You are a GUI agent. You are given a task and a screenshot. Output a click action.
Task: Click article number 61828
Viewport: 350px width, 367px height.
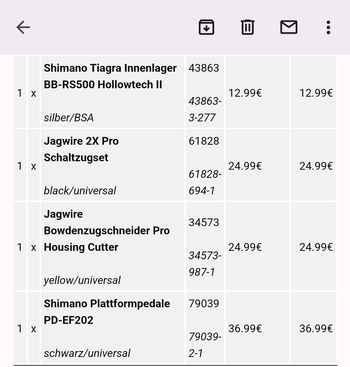(204, 141)
